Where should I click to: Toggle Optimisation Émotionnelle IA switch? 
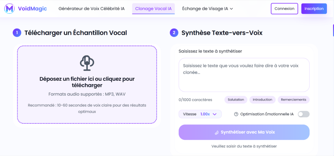303,114
